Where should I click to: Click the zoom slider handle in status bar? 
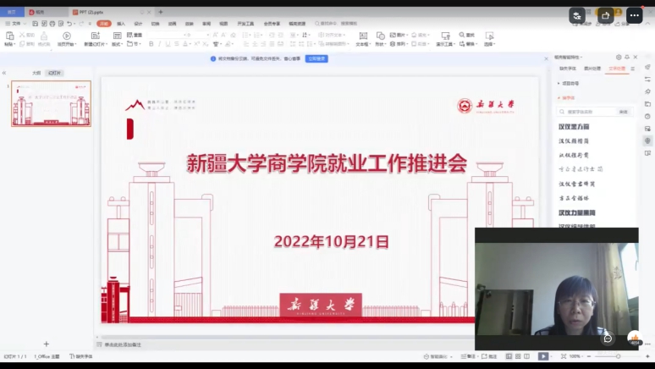[x=619, y=356]
